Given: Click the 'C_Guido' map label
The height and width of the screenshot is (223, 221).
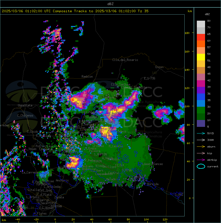Looking at the screenshot, I should (x=32, y=132).
